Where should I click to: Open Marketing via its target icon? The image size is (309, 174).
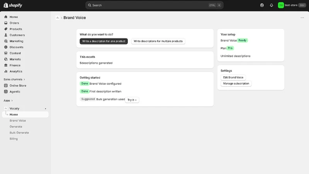point(6,41)
